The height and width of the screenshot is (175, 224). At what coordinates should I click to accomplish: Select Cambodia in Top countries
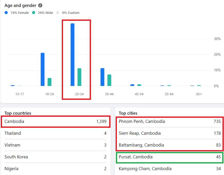[x=55, y=122]
